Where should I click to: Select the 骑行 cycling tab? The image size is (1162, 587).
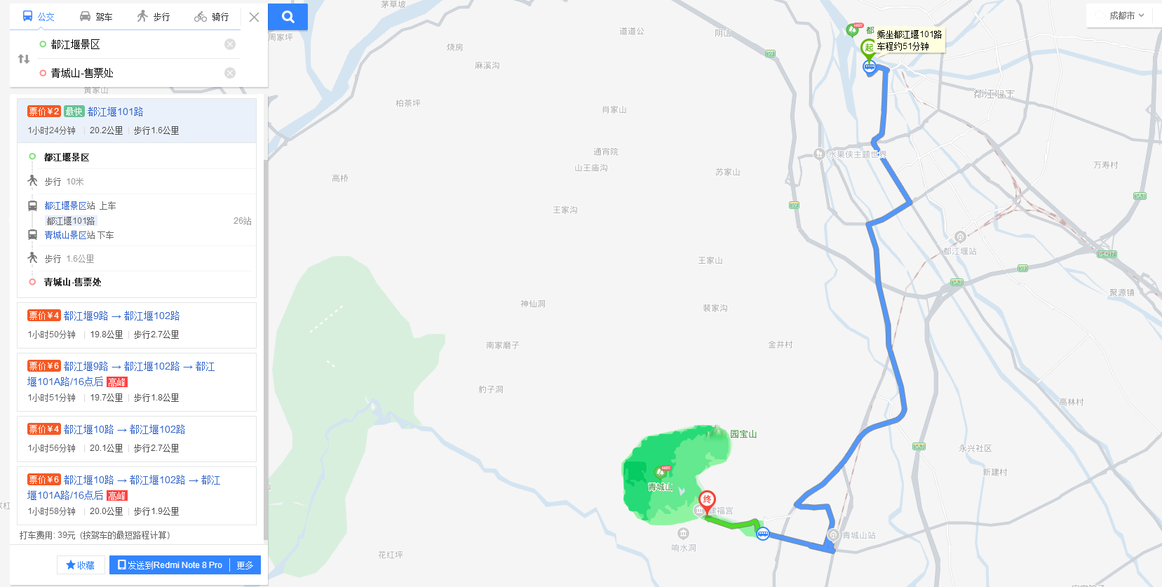coord(212,16)
